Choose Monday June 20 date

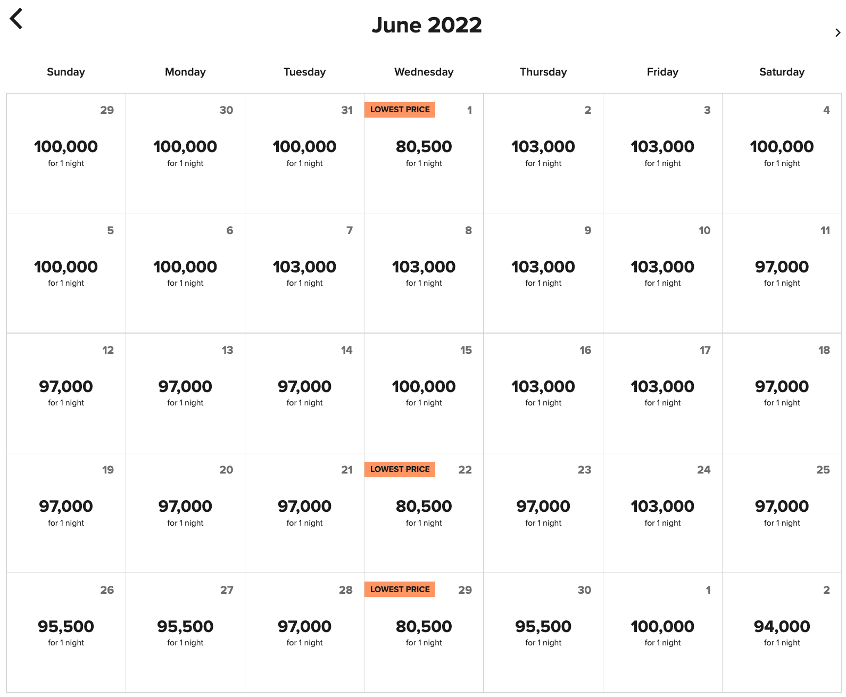point(185,513)
